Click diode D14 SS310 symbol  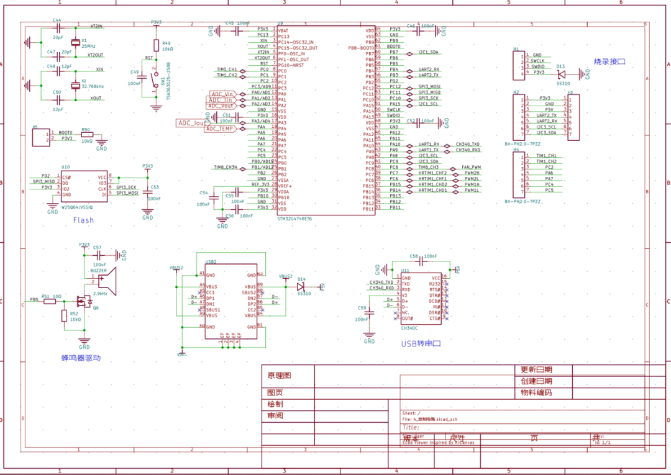(x=301, y=286)
